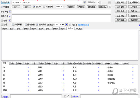The image size is (140, 98).
Task: Click the blue heart icon after 接收延时
Action: [66, 25]
